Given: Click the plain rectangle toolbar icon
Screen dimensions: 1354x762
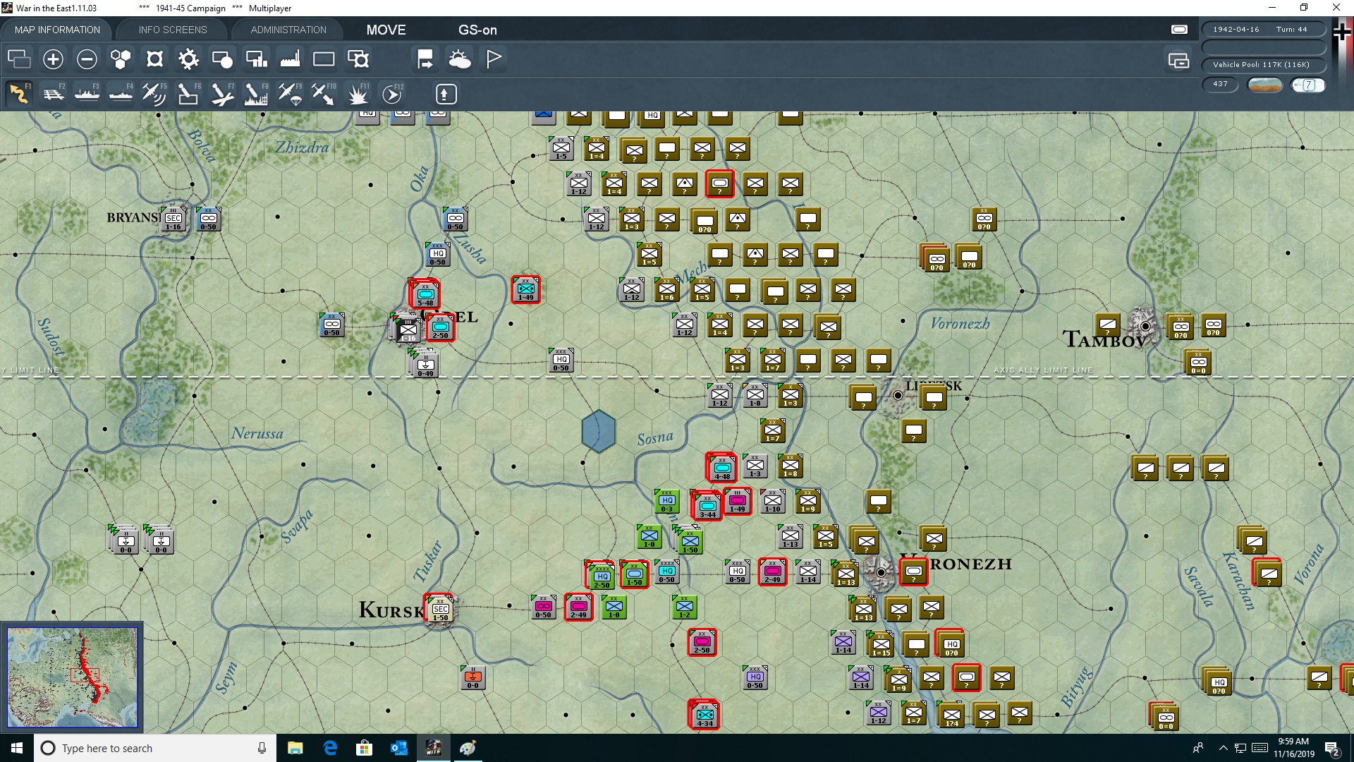Looking at the screenshot, I should coord(324,59).
